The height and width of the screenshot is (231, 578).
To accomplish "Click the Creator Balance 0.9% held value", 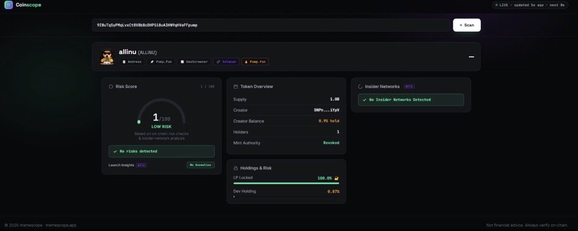I will pyautogui.click(x=329, y=121).
